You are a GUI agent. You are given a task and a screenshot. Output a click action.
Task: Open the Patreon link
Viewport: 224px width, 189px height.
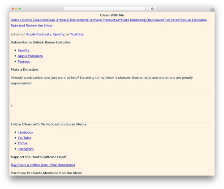(x=24, y=62)
